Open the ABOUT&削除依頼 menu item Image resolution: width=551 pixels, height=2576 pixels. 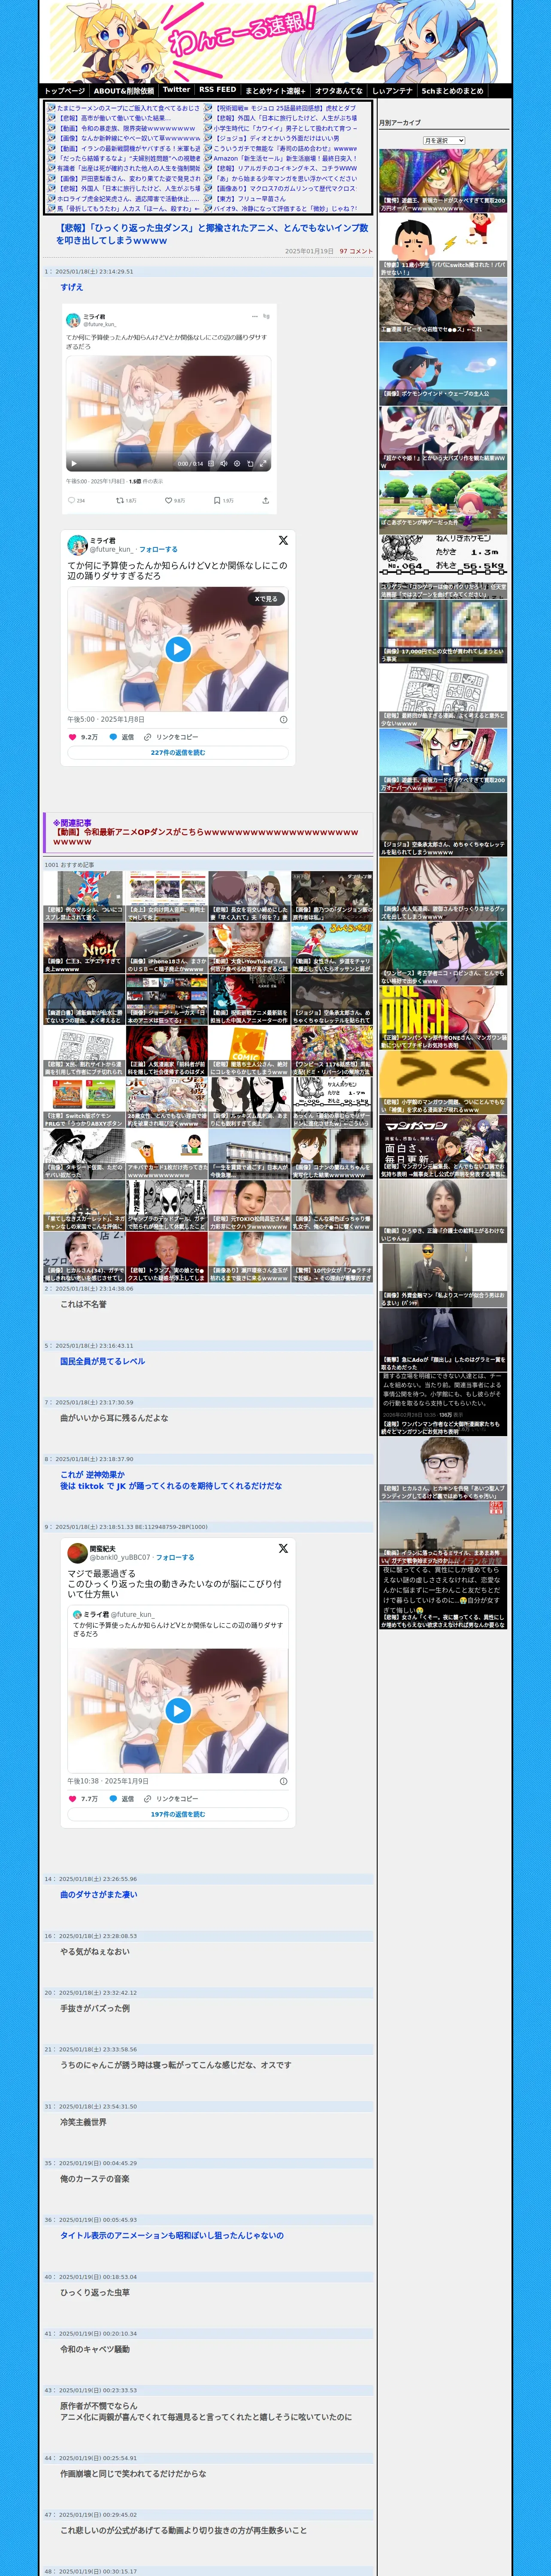124,91
